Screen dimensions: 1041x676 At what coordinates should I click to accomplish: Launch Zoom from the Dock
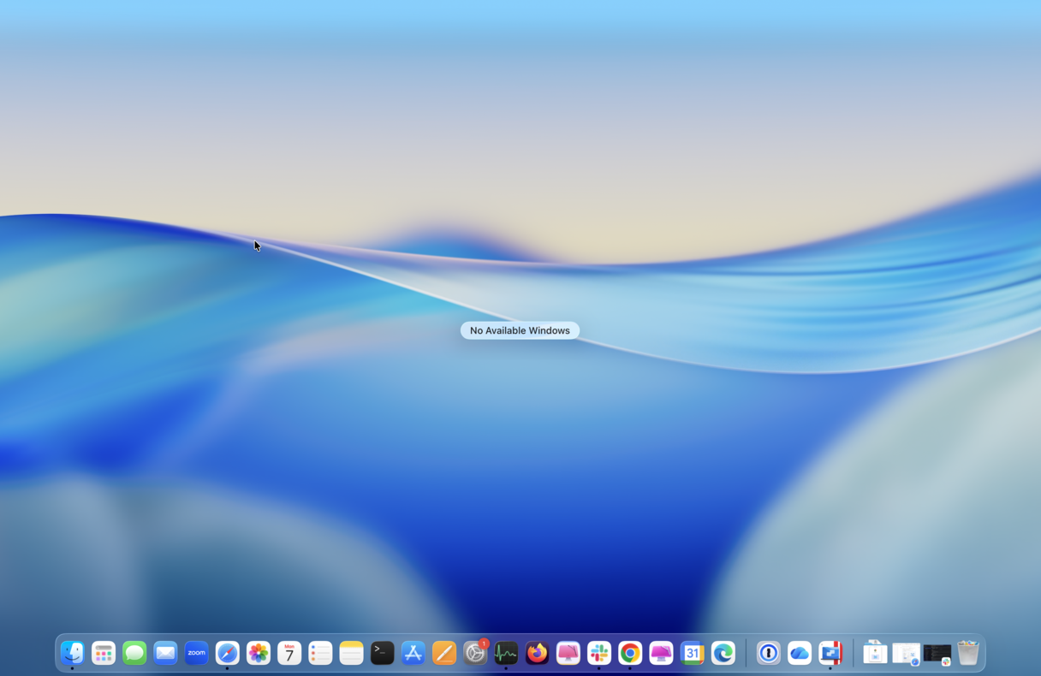196,653
